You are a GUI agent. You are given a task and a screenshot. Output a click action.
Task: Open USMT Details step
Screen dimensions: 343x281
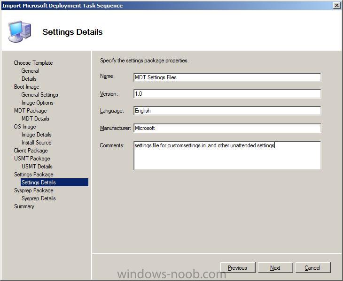point(37,167)
